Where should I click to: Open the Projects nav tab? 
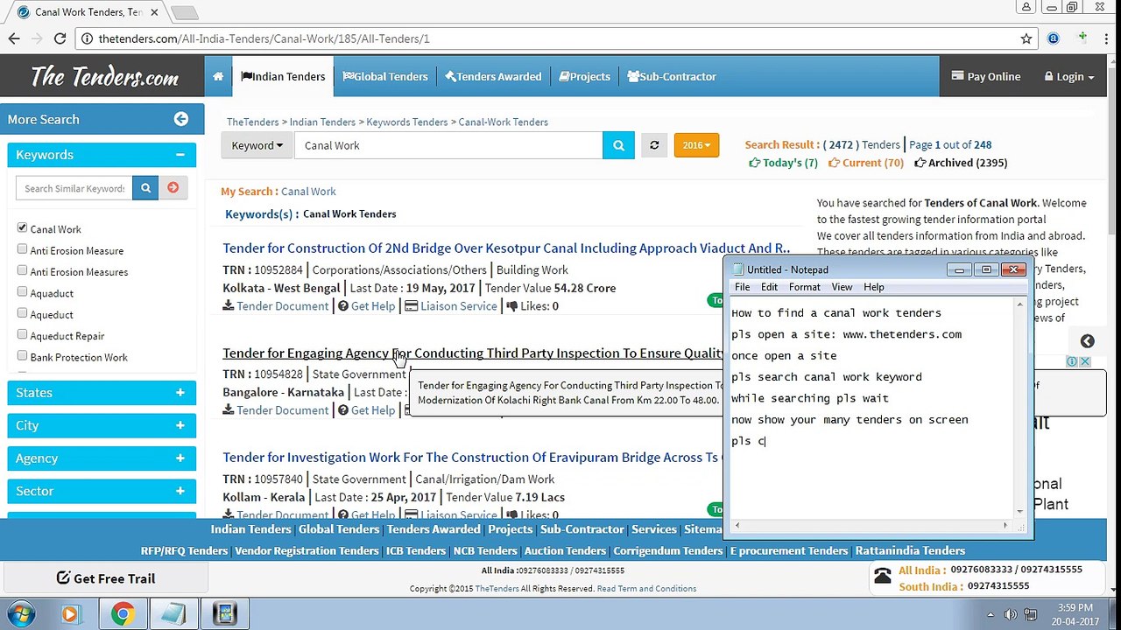click(584, 76)
